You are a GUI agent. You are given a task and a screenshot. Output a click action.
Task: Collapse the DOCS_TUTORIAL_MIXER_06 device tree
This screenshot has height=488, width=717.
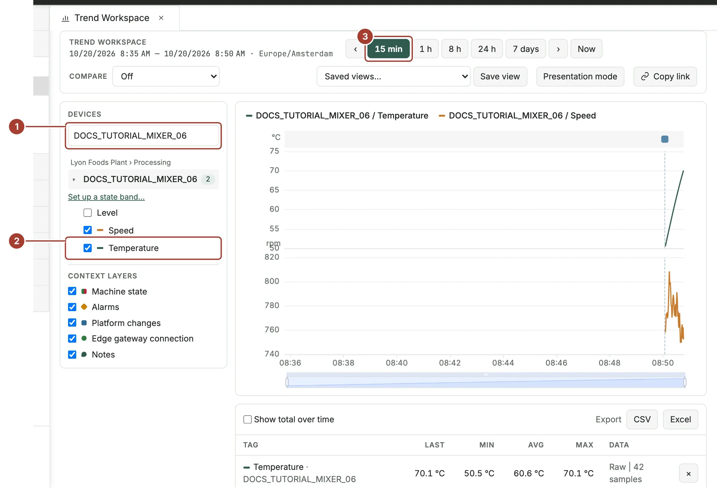tap(74, 179)
